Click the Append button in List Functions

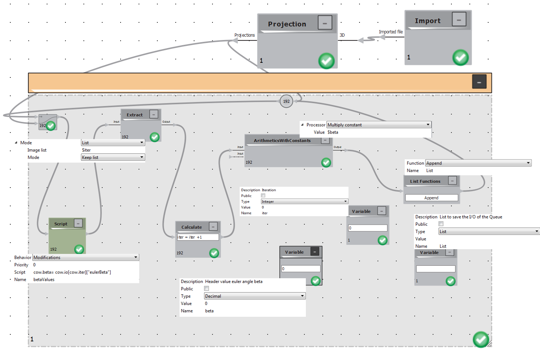[432, 197]
